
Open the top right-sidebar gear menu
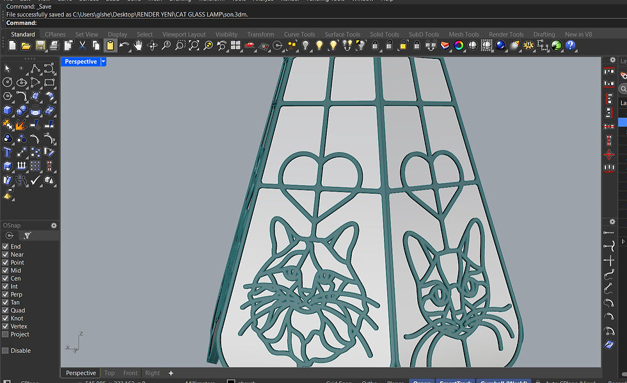[613, 60]
